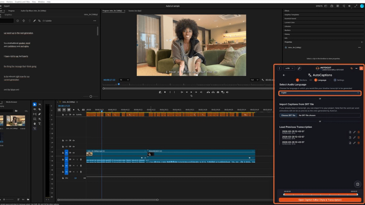Open Graphics Templates panel
The image size is (365, 205).
tap(292, 15)
